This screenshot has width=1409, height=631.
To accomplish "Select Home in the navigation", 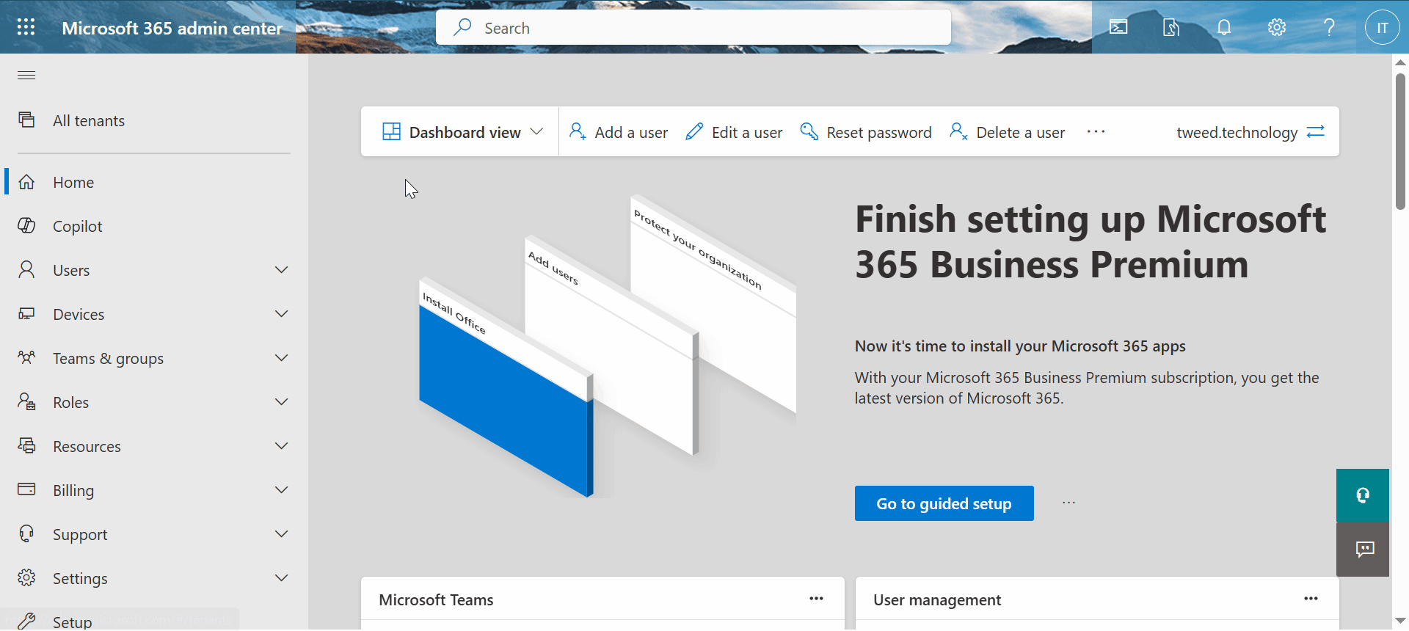I will 154,182.
